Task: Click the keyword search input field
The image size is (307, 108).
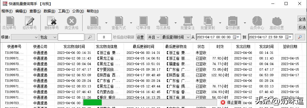Action: click(x=71, y=37)
